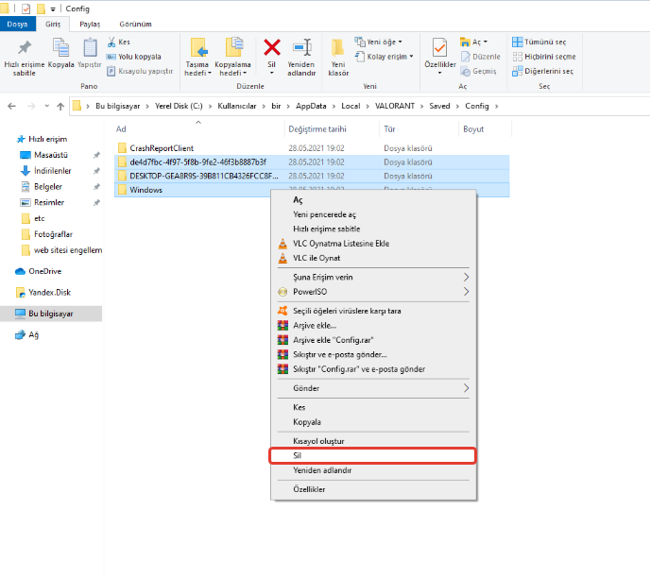
Task: Open the Taşıma hedefi dropdown
Action: coord(197,73)
